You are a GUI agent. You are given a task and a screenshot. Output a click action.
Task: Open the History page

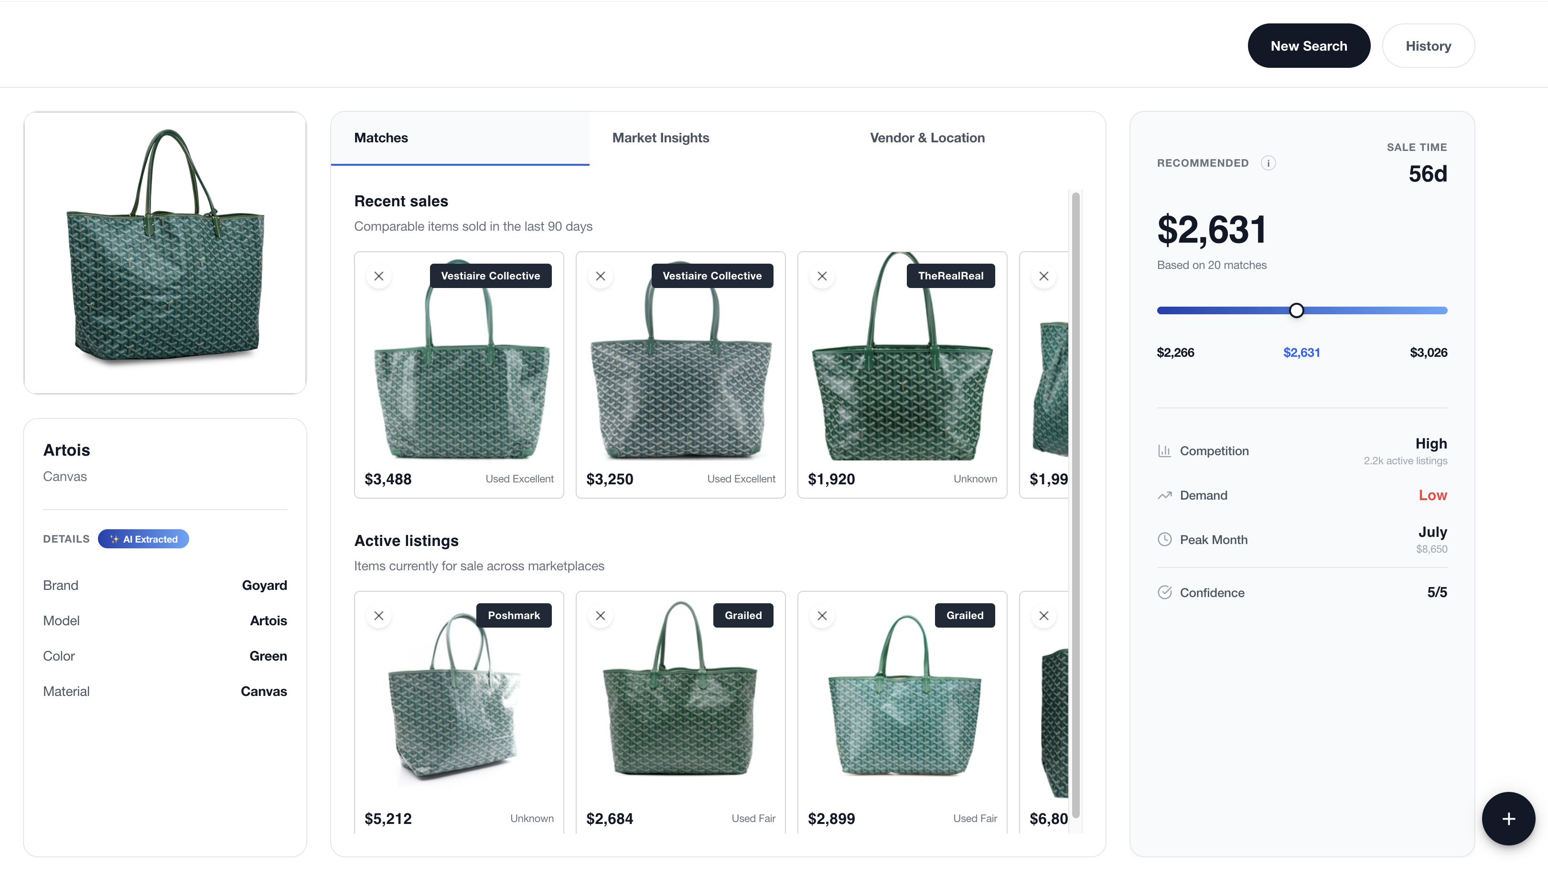(1428, 46)
